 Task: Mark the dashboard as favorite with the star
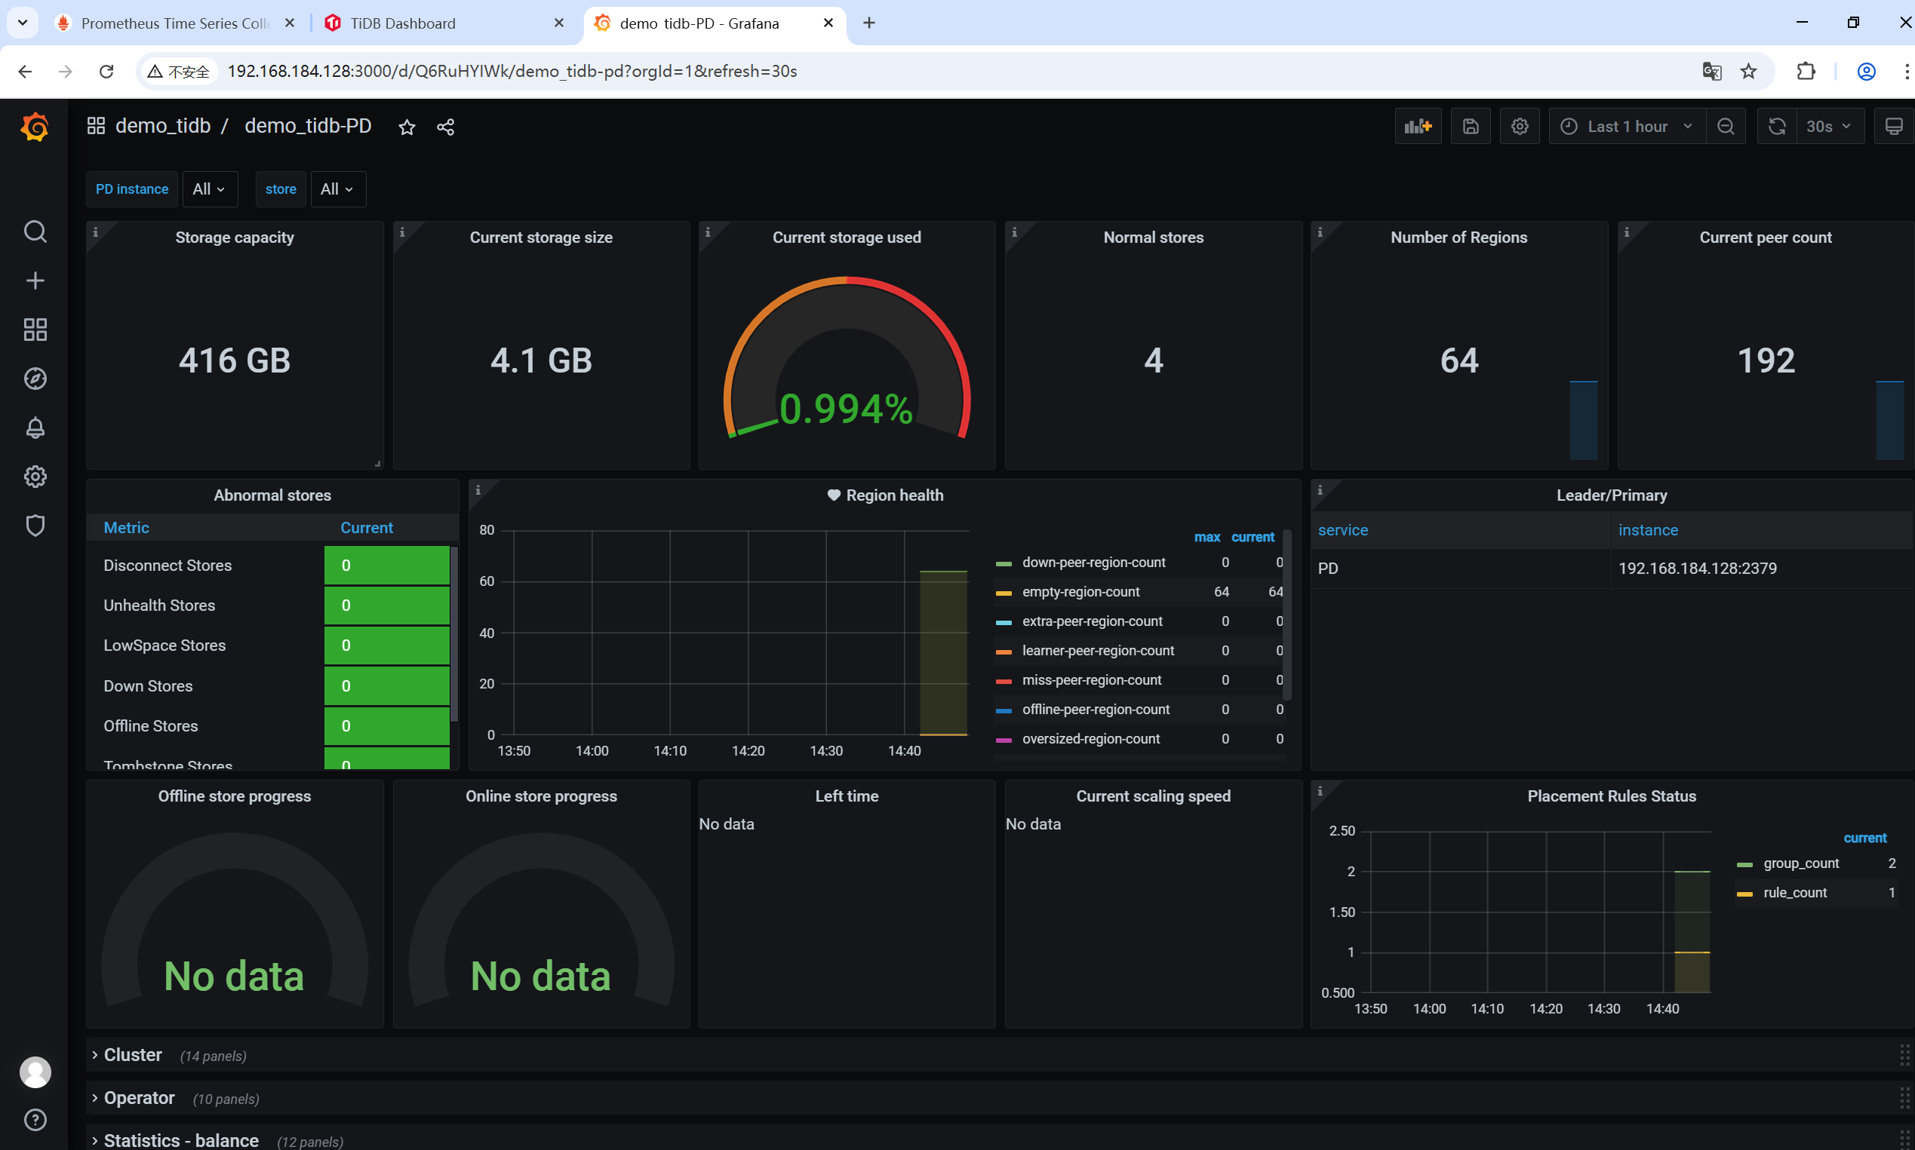pyautogui.click(x=406, y=127)
